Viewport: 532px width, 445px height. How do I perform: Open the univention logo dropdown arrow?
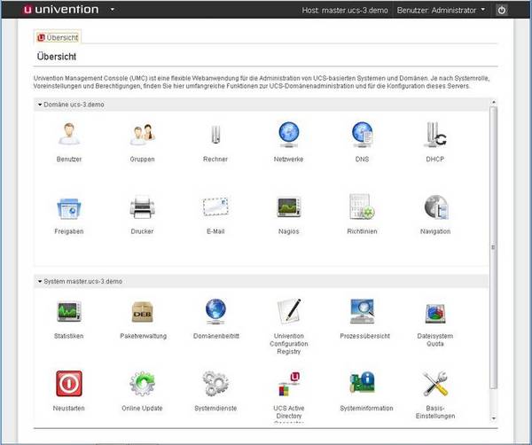[113, 10]
